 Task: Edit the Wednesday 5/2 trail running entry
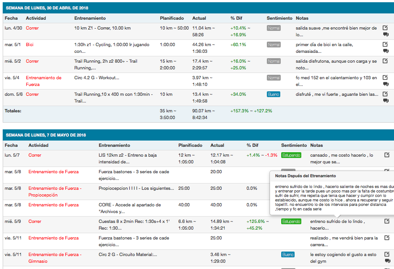(x=385, y=61)
